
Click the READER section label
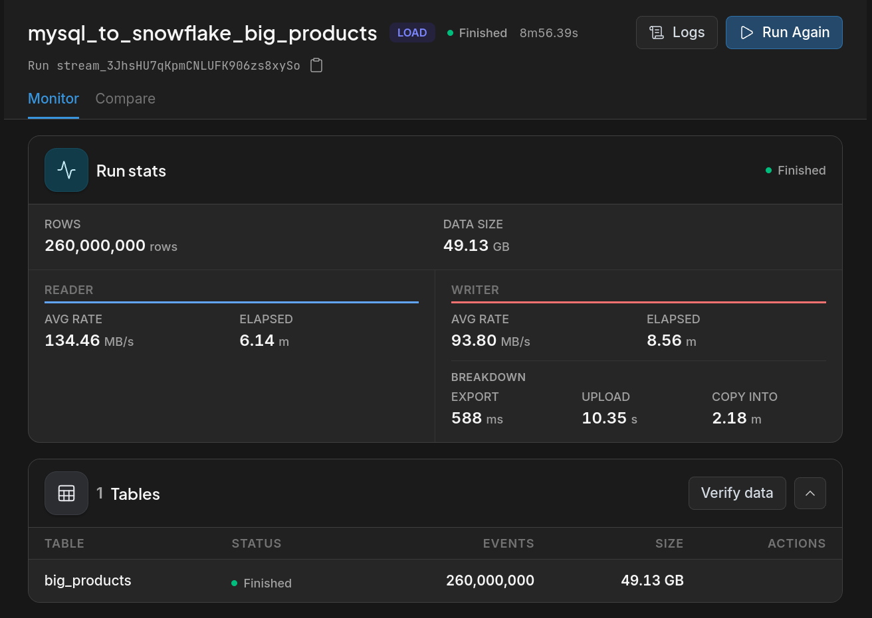69,290
